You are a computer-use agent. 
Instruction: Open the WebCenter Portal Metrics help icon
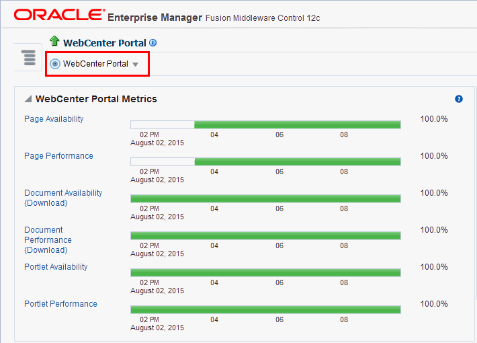(x=458, y=99)
